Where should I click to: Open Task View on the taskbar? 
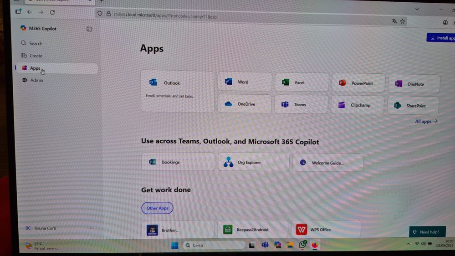(x=251, y=245)
